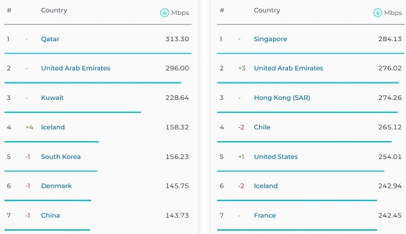This screenshot has width=406, height=234.
Task: Click download icon in left table header
Action: point(164,12)
